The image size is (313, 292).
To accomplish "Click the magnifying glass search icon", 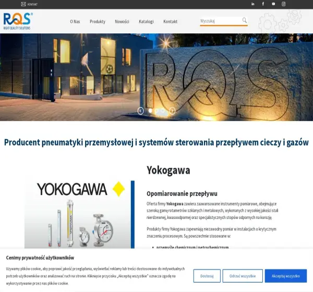I will 245,20.
